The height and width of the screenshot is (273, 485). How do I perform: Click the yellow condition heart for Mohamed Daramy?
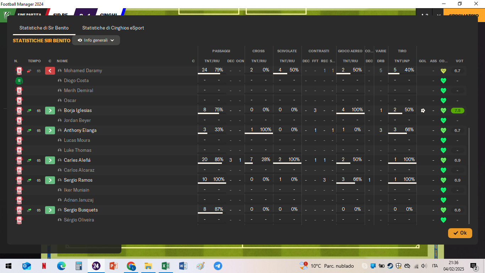click(443, 71)
